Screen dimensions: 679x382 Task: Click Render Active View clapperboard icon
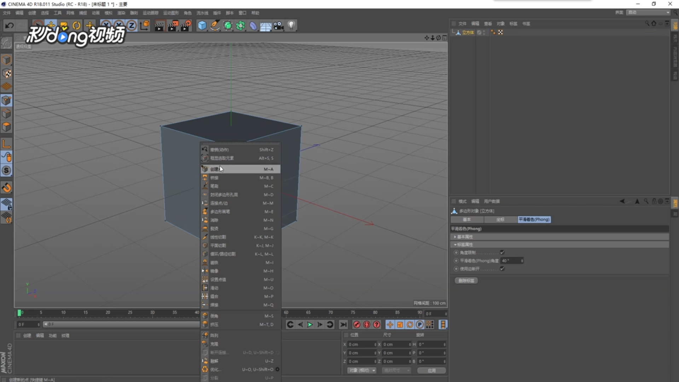pyautogui.click(x=159, y=25)
